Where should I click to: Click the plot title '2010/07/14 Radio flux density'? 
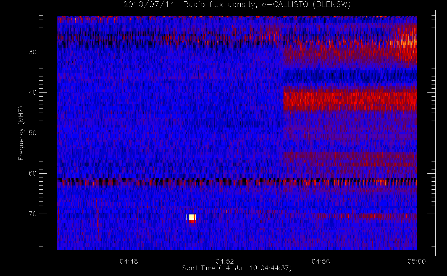click(237, 5)
